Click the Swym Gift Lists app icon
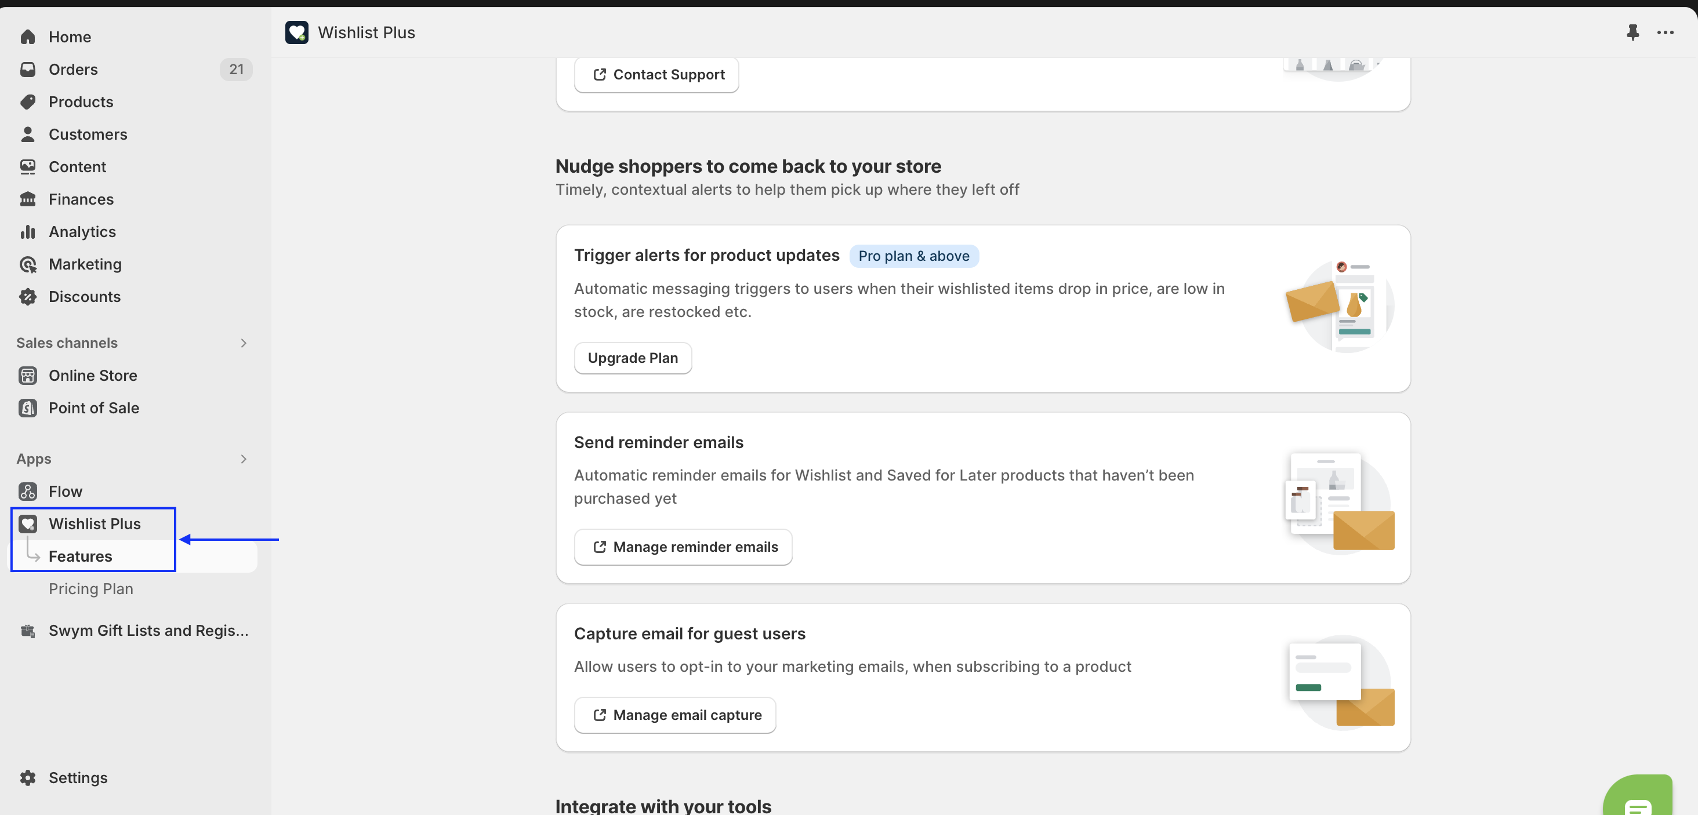This screenshot has width=1698, height=815. click(28, 631)
